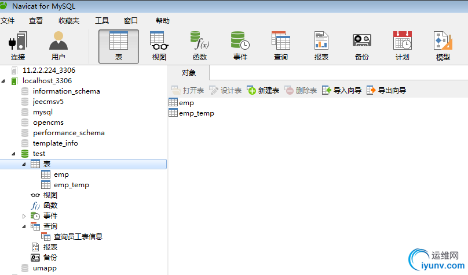468x275 pixels.
Task: Select the jeecmsv5 database
Action: (x=48, y=102)
